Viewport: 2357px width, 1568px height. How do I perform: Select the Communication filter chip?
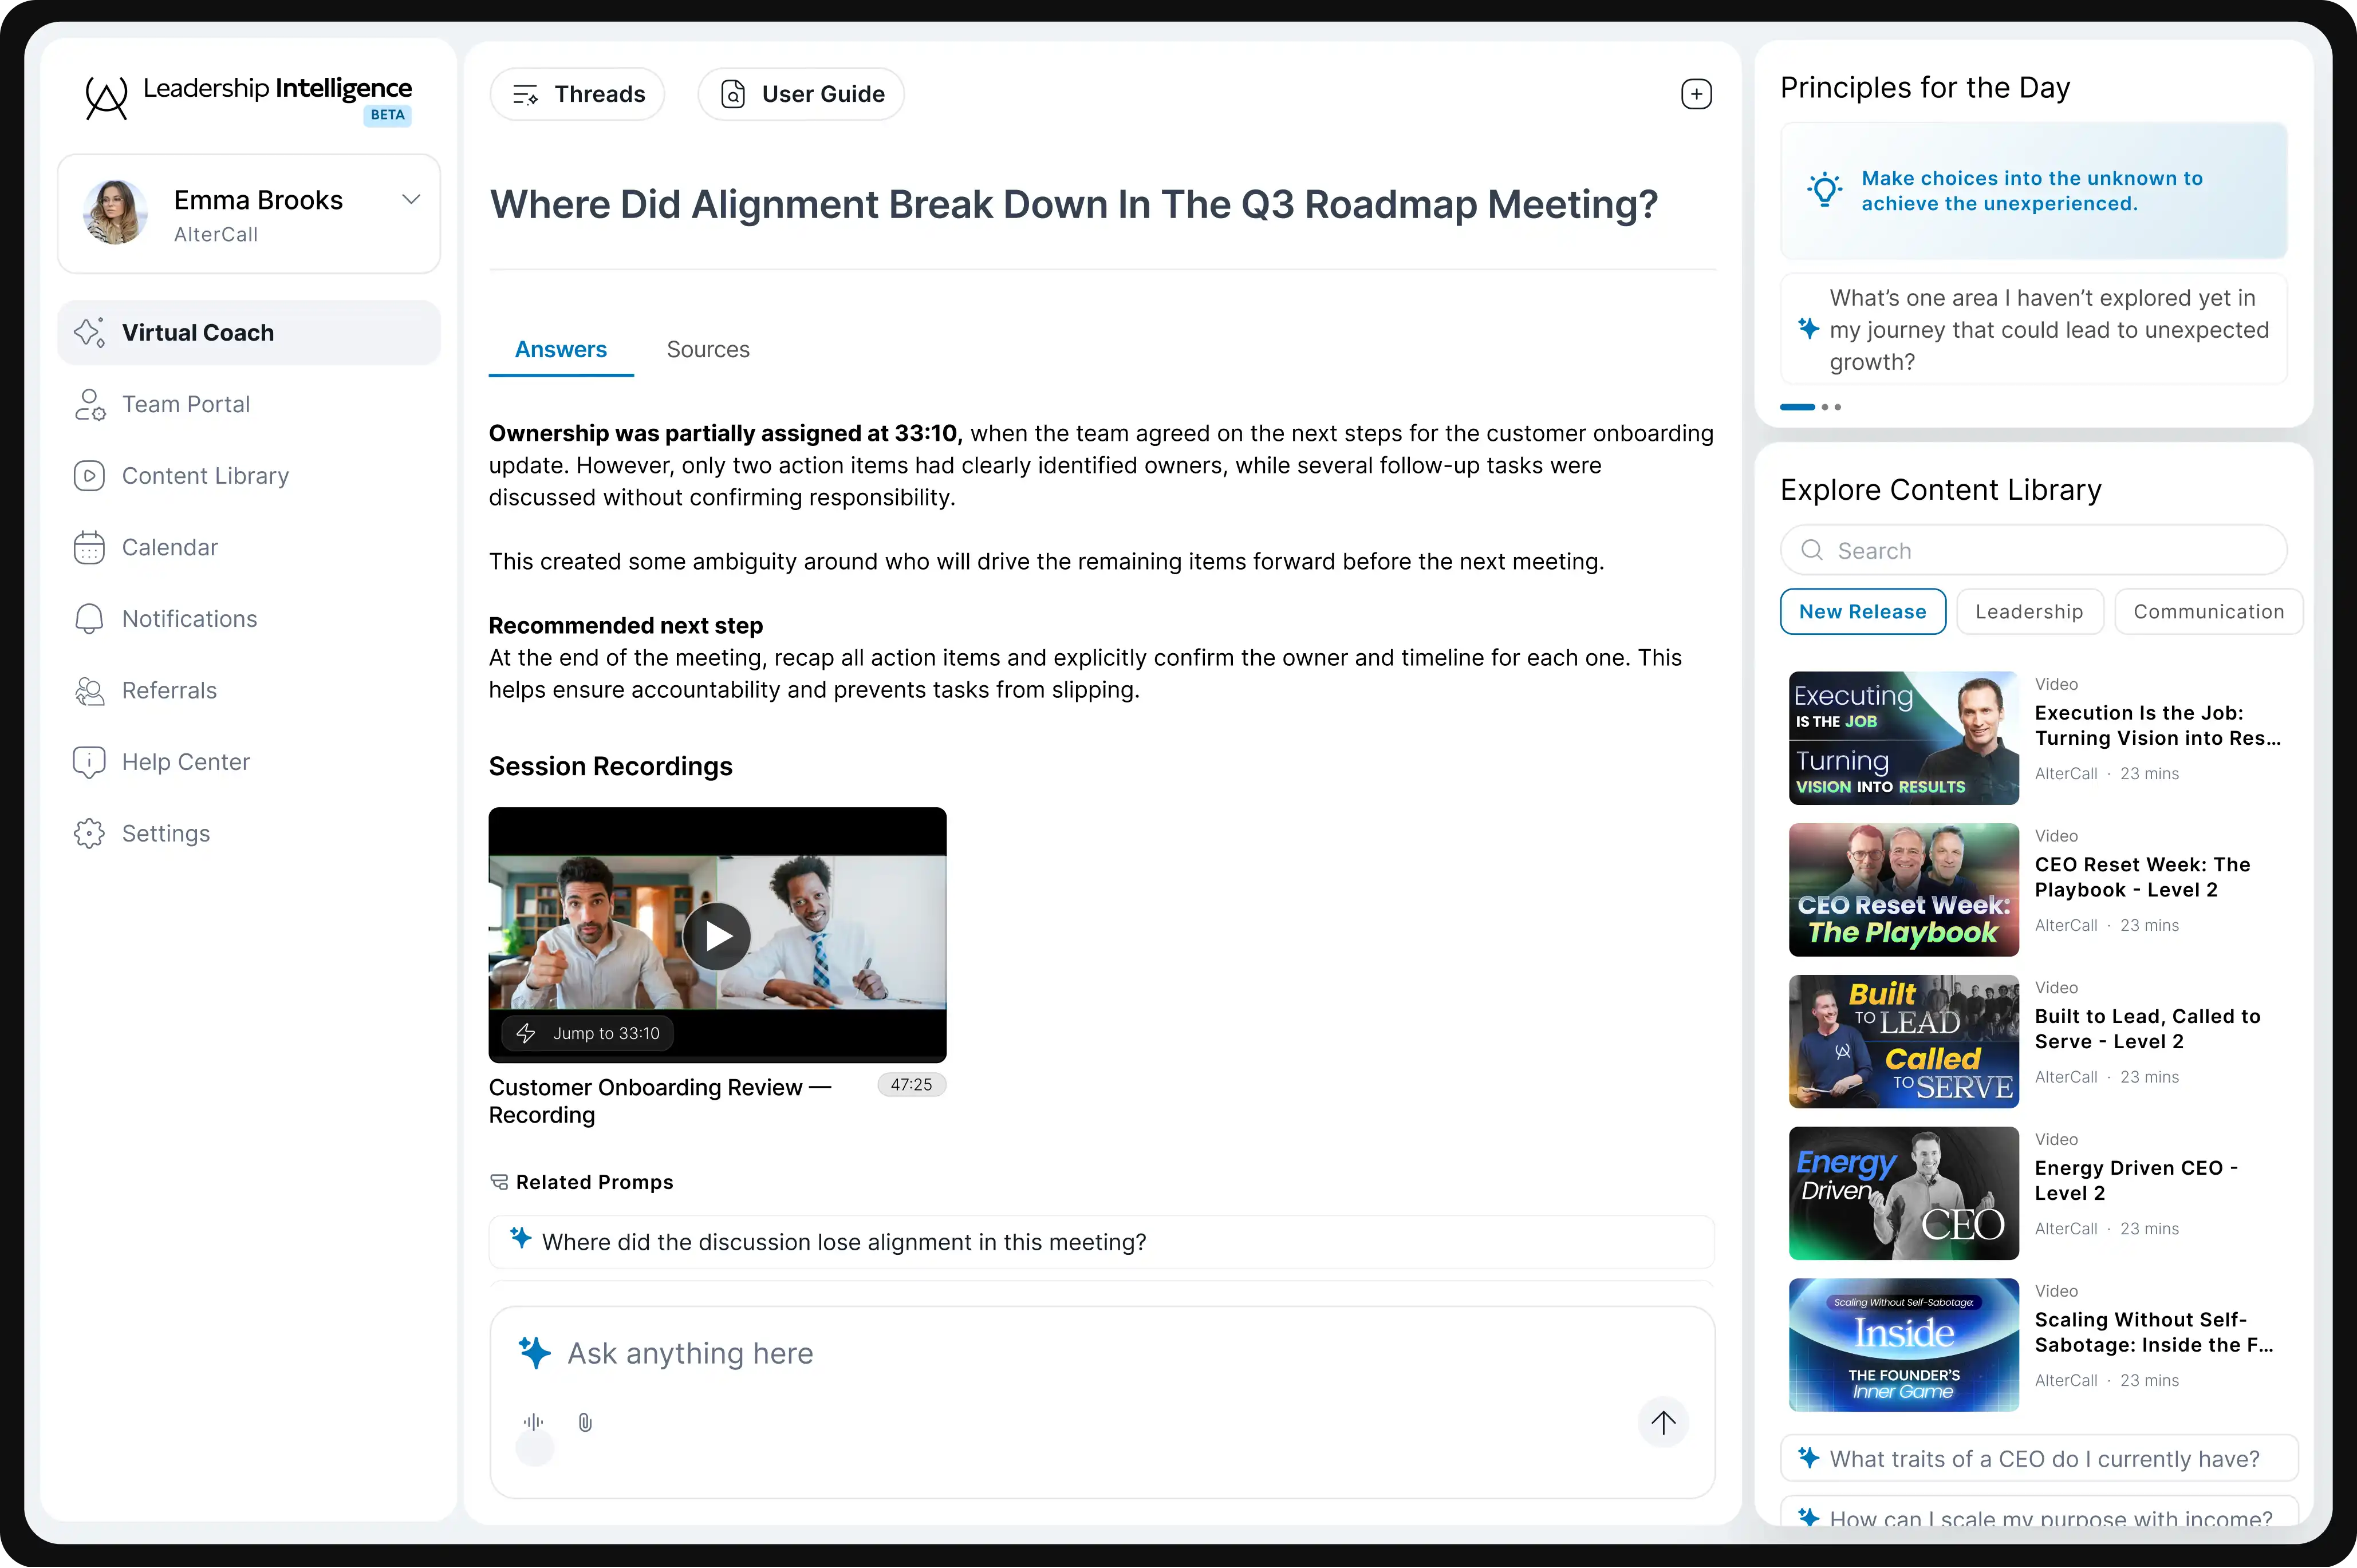pyautogui.click(x=2208, y=612)
